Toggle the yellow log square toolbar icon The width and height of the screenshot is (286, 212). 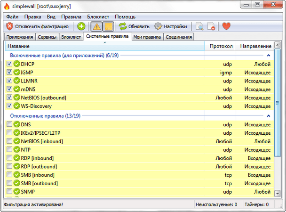108,26
